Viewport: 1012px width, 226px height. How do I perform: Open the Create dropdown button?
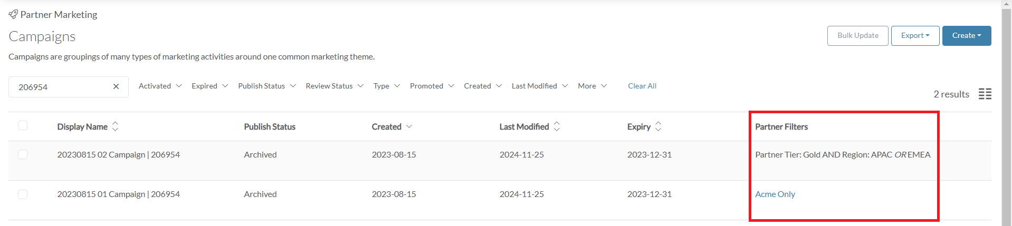[967, 35]
